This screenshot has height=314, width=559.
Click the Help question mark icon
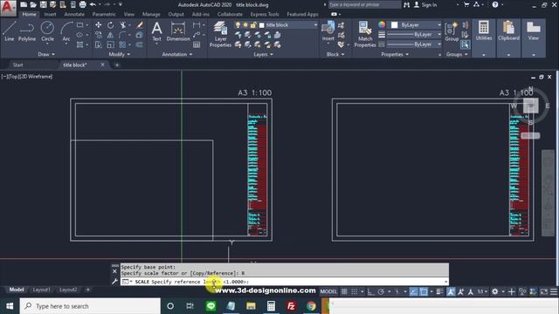coord(495,4)
